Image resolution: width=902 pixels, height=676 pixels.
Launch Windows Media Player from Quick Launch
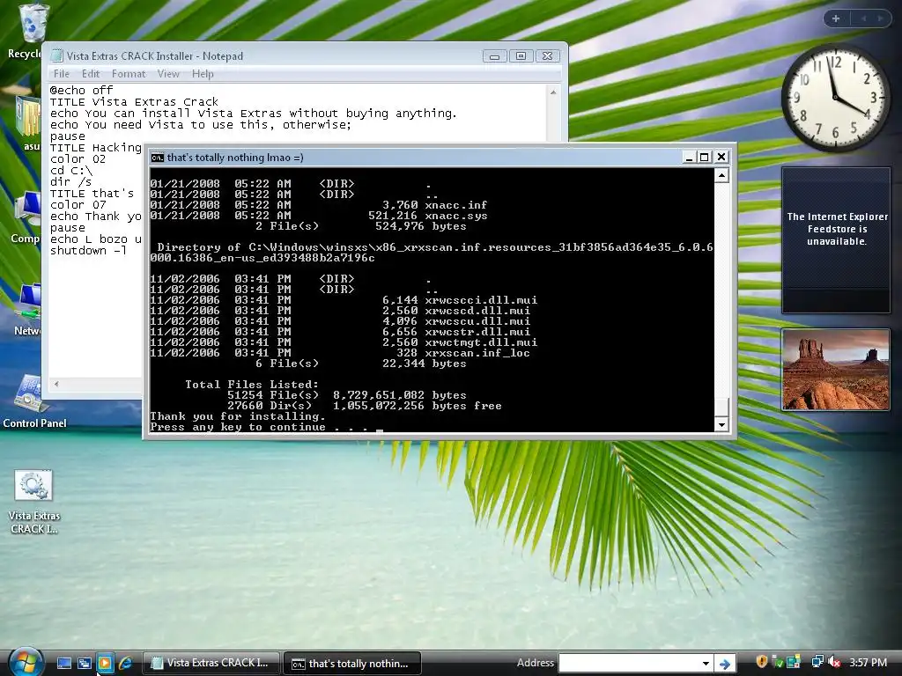pos(105,663)
